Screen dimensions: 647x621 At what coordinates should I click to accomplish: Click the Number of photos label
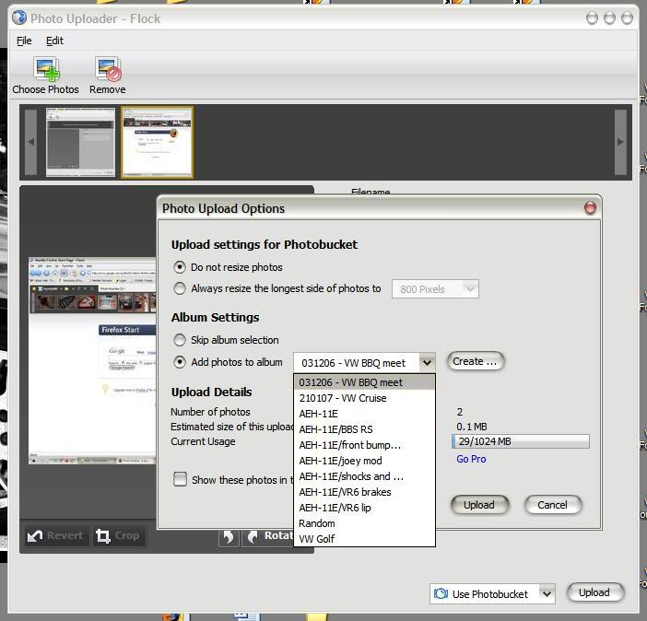210,412
